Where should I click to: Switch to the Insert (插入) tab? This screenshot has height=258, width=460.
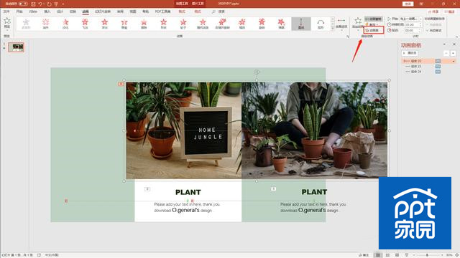click(x=47, y=11)
